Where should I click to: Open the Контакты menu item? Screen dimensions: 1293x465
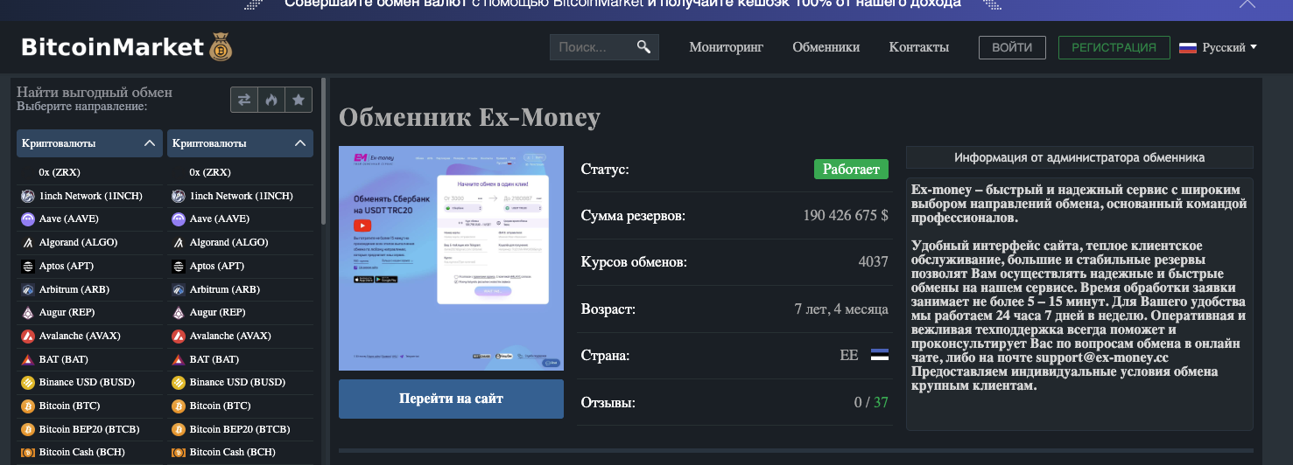[918, 47]
